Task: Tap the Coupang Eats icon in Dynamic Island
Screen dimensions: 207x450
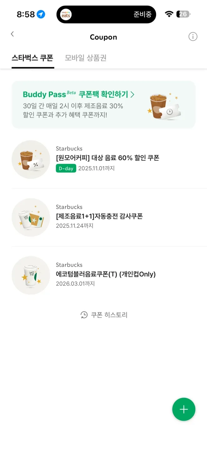Action: click(66, 14)
